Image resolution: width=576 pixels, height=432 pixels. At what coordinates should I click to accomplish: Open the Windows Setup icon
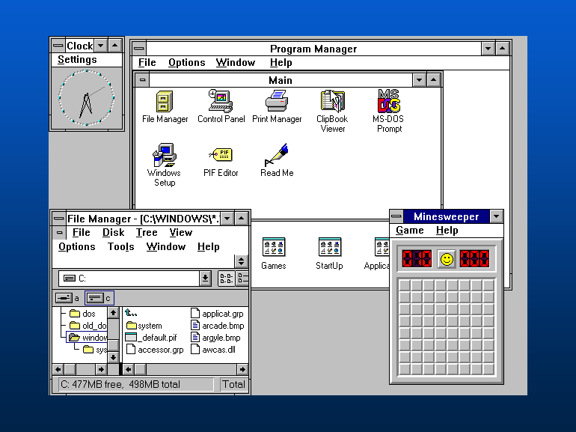tap(165, 165)
